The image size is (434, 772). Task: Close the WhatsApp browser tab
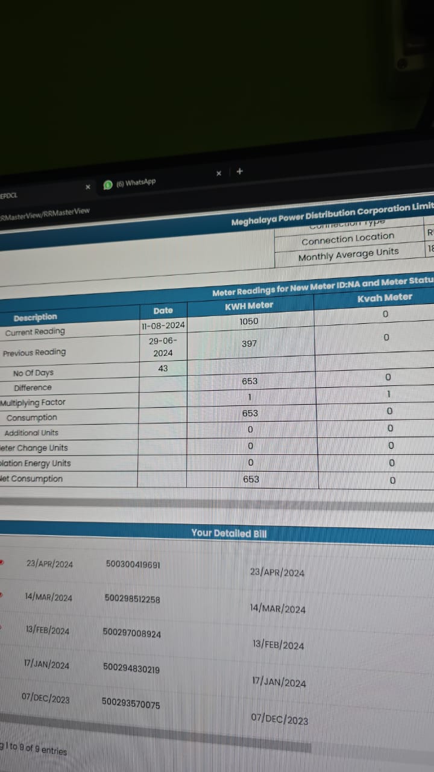click(x=218, y=174)
